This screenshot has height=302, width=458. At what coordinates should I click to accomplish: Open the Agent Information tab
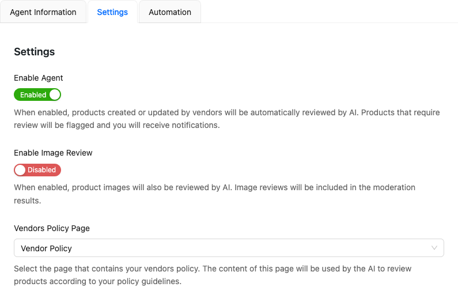coord(43,12)
